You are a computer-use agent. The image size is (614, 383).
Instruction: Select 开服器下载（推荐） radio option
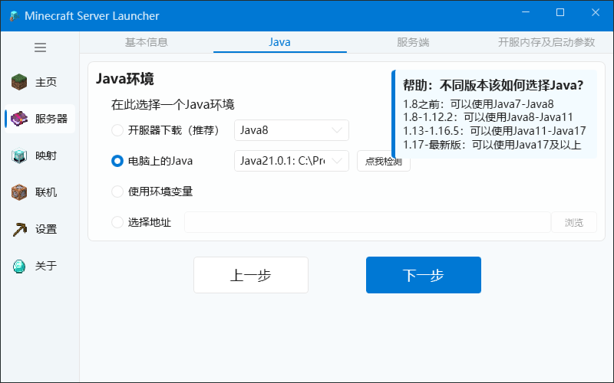tap(117, 130)
